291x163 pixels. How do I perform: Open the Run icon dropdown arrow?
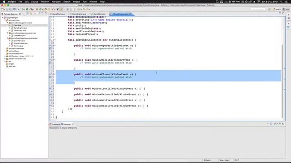(x=29, y=9)
